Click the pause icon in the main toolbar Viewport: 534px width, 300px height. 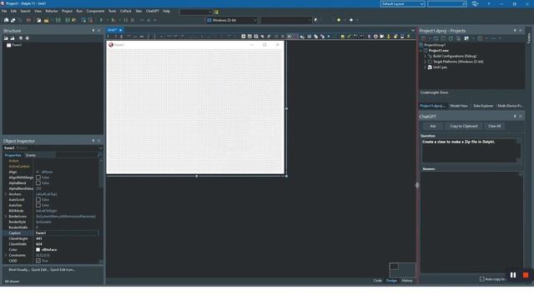point(126,20)
